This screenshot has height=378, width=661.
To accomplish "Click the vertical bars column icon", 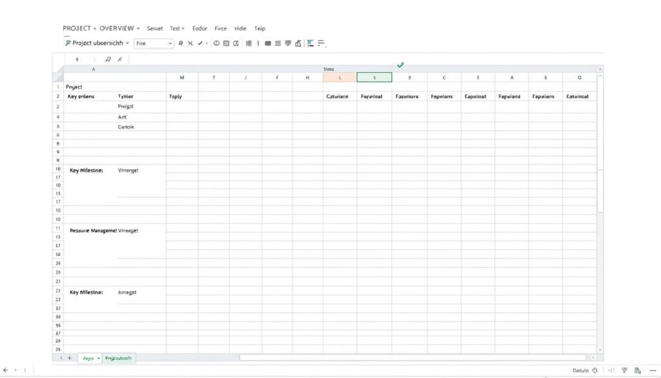I will click(x=249, y=43).
